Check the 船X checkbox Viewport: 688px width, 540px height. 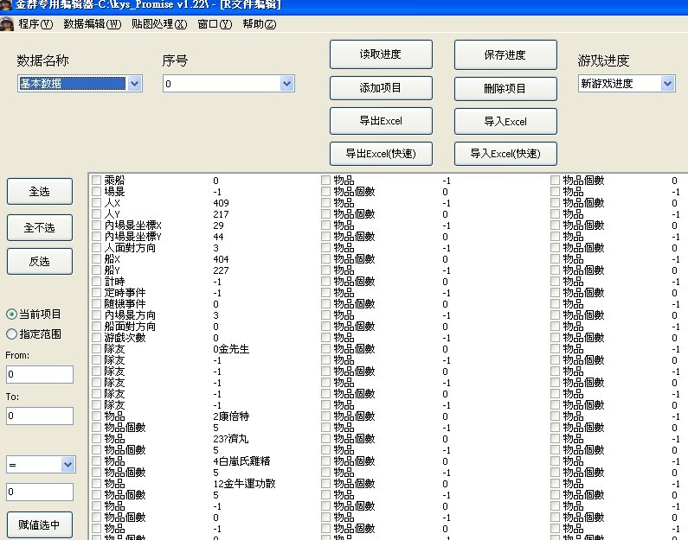[x=97, y=259]
